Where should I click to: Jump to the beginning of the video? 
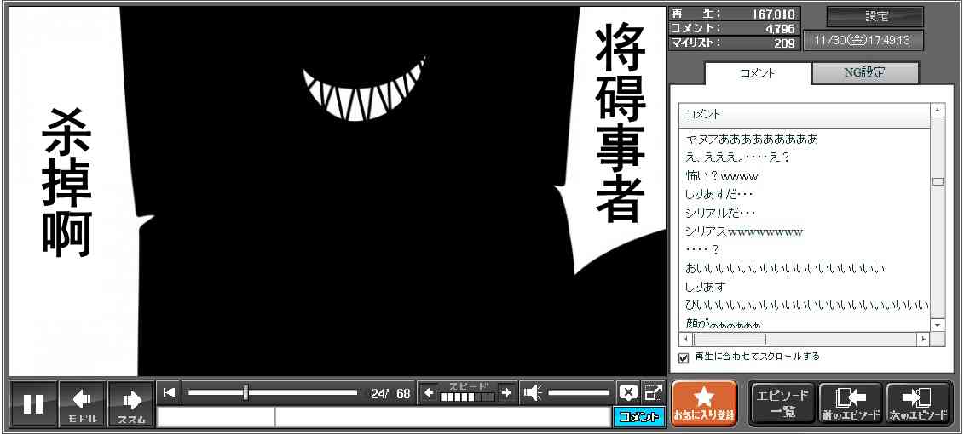point(170,392)
